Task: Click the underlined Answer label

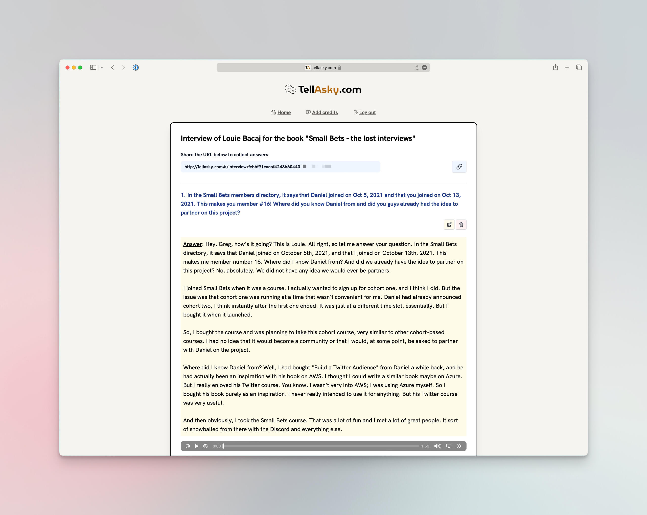Action: (192, 244)
